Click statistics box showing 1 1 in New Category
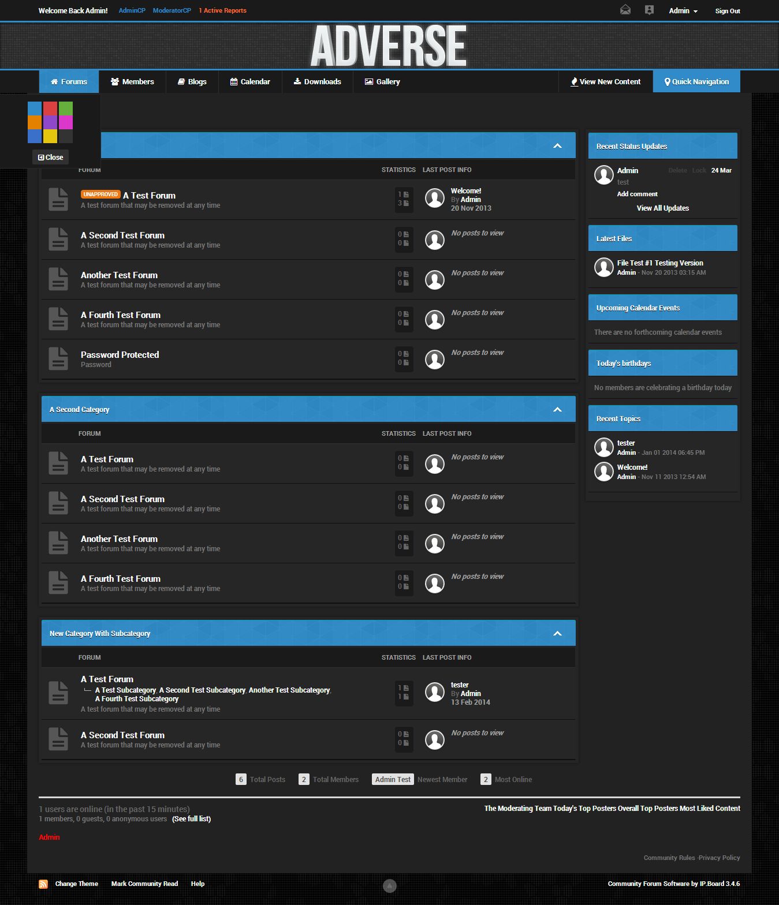The height and width of the screenshot is (905, 779). tap(404, 693)
